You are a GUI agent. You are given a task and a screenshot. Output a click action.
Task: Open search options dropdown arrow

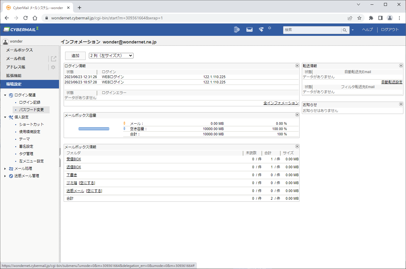point(353,30)
